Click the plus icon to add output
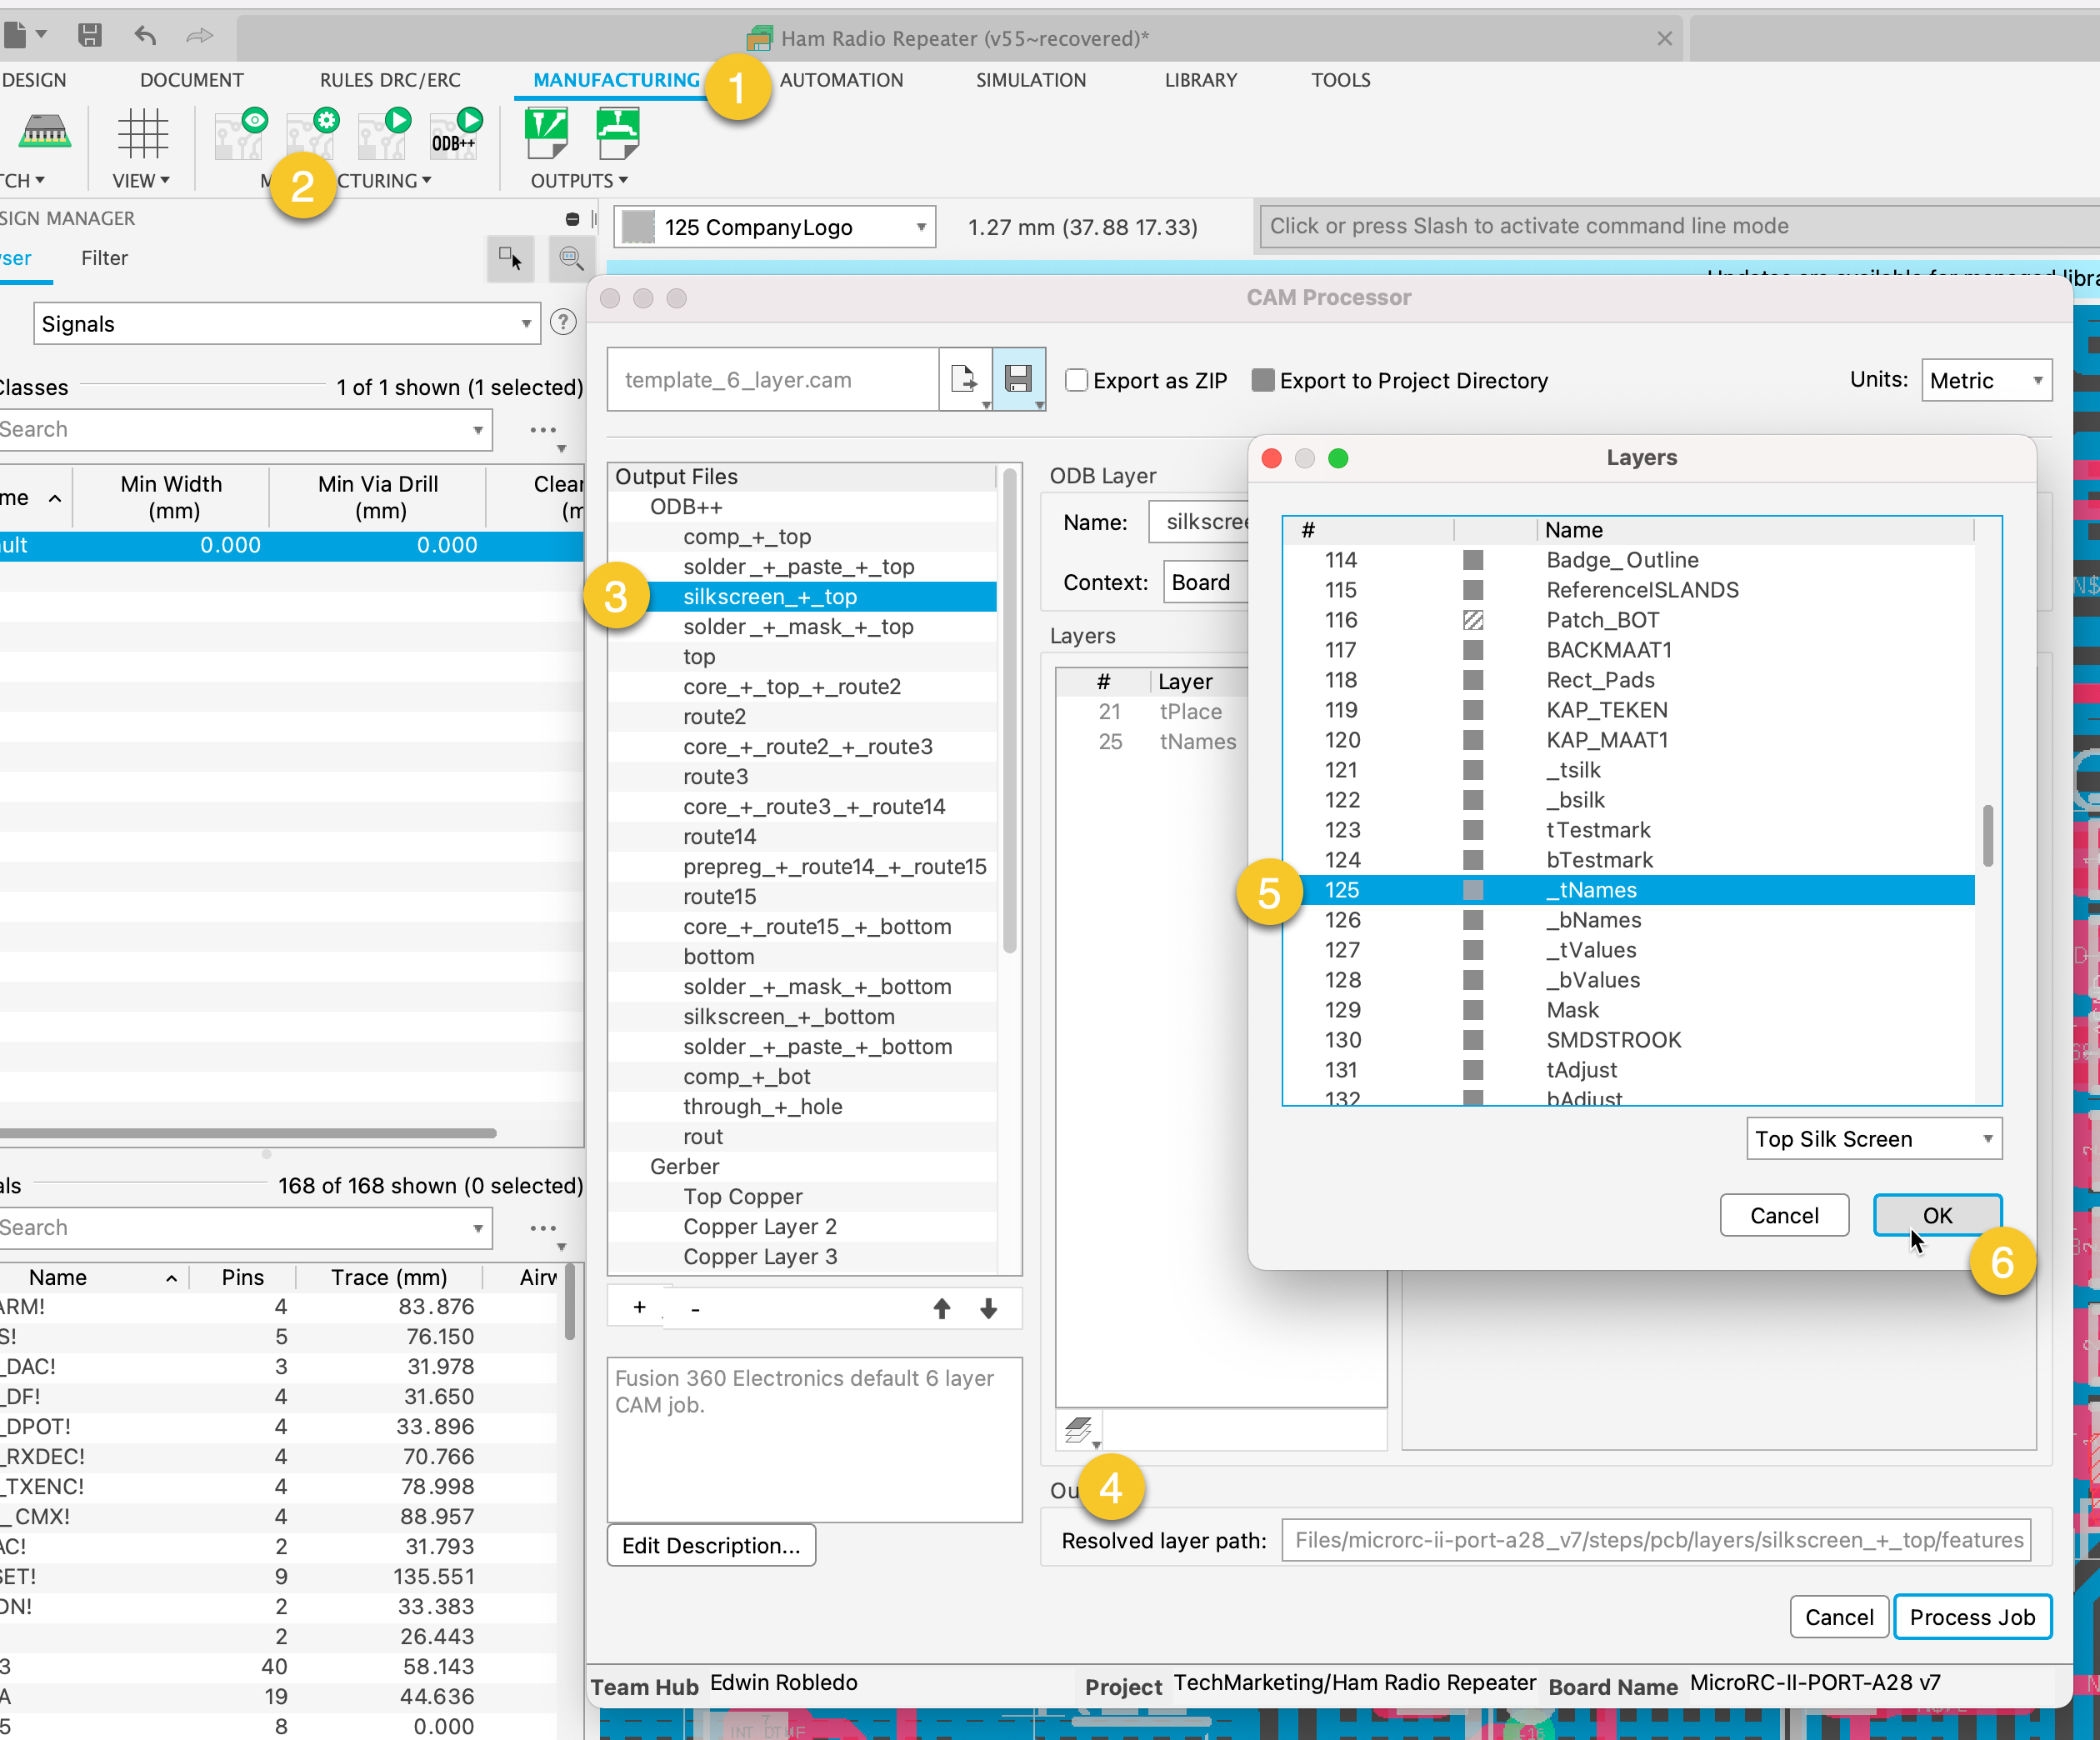This screenshot has height=1740, width=2100. click(x=640, y=1308)
